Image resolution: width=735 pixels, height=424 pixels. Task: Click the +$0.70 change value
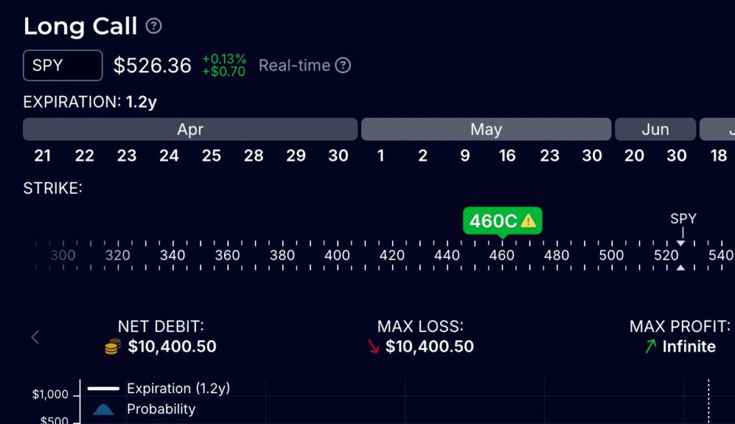pos(224,72)
